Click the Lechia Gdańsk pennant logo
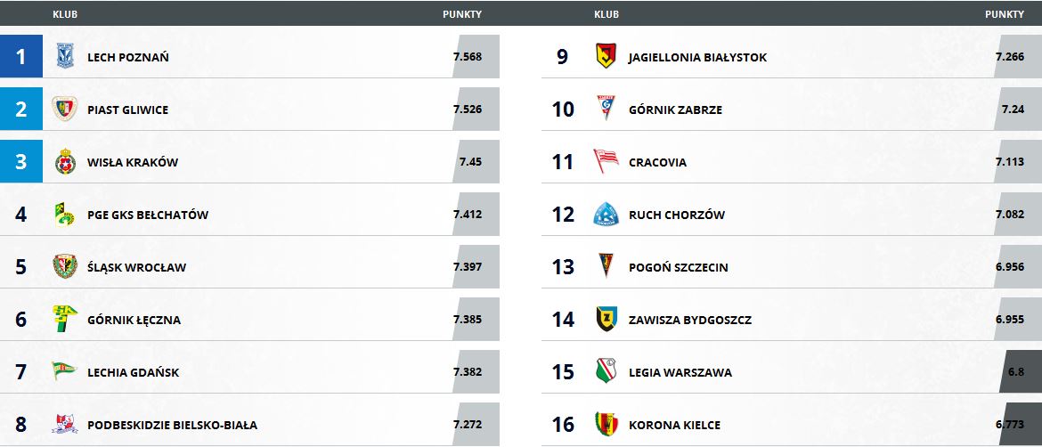 pyautogui.click(x=64, y=371)
